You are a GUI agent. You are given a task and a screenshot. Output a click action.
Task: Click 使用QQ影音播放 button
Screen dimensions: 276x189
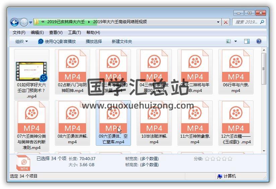click(x=57, y=41)
